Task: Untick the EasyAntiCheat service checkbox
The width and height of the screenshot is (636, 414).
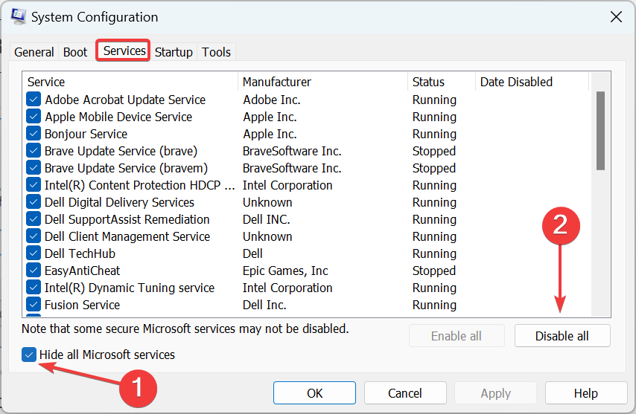Action: click(34, 271)
